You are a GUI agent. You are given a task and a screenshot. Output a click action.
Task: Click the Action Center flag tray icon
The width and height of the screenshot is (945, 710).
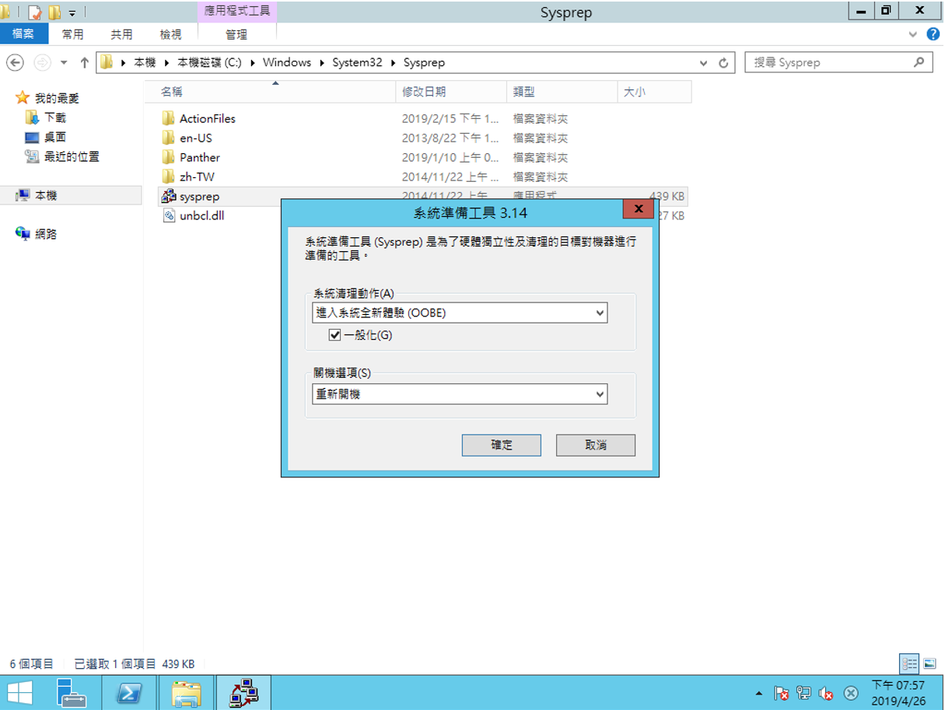pos(782,693)
